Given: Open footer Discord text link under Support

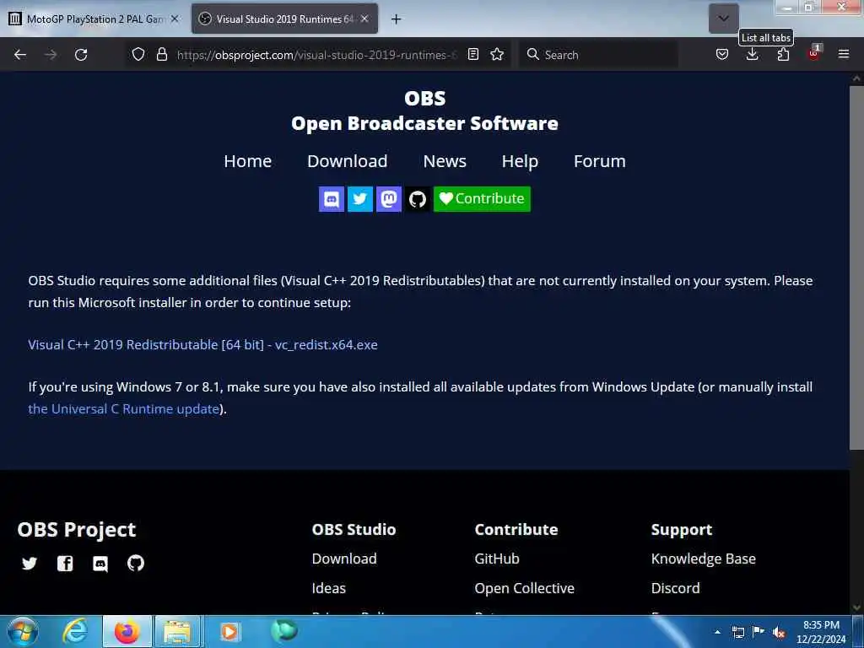Looking at the screenshot, I should click(676, 588).
